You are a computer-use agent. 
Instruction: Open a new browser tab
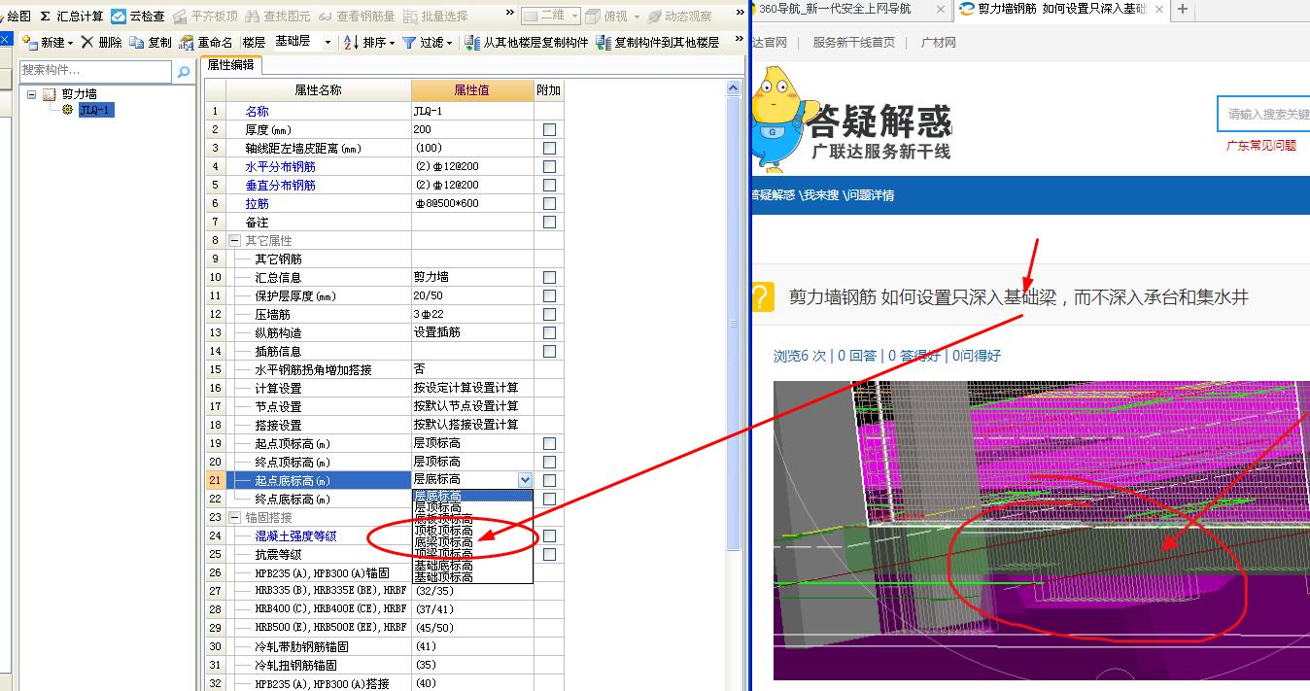click(x=1182, y=9)
